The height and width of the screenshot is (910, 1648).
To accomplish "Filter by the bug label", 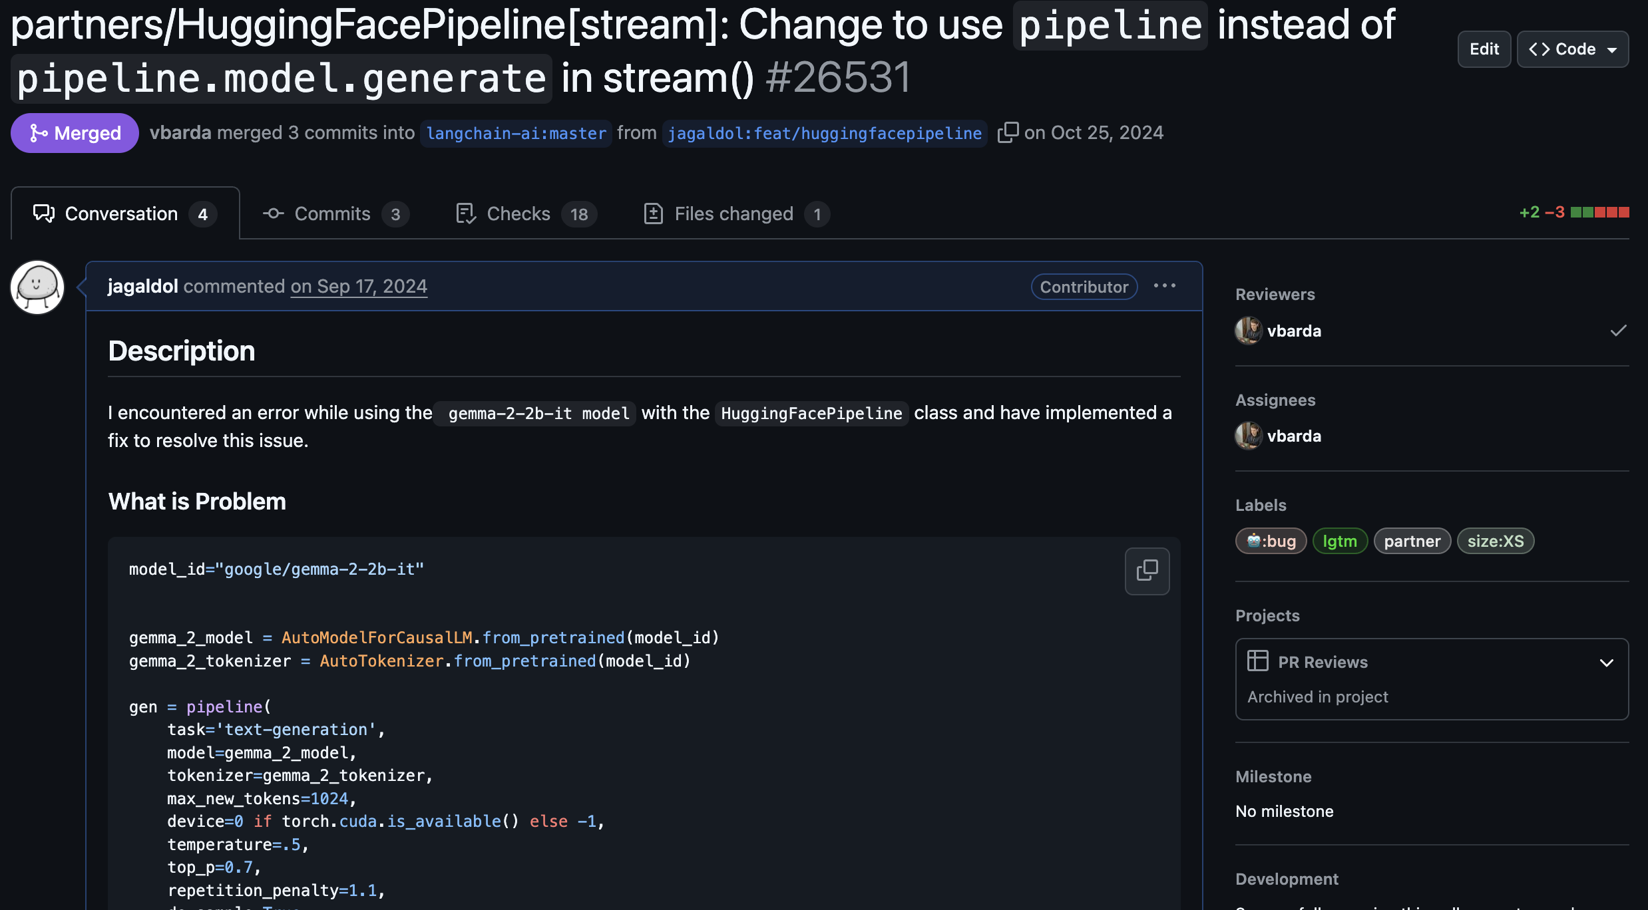I will tap(1271, 541).
